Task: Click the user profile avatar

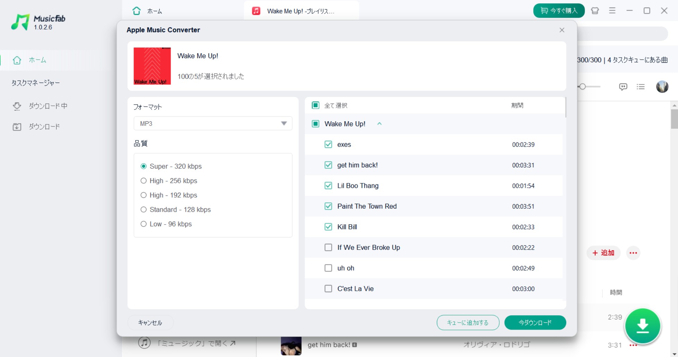Action: click(x=662, y=87)
